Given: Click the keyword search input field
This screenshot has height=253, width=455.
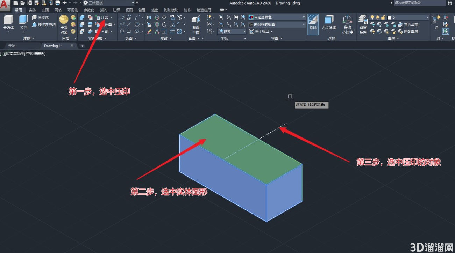Looking at the screenshot, I should click(x=419, y=3).
